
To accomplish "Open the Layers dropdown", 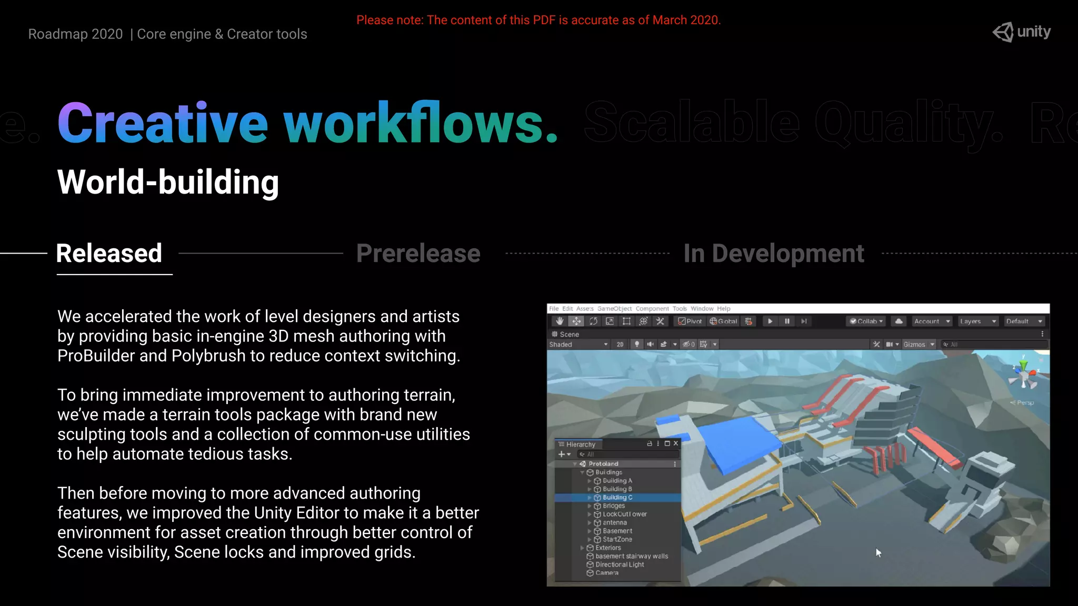I will pyautogui.click(x=978, y=321).
